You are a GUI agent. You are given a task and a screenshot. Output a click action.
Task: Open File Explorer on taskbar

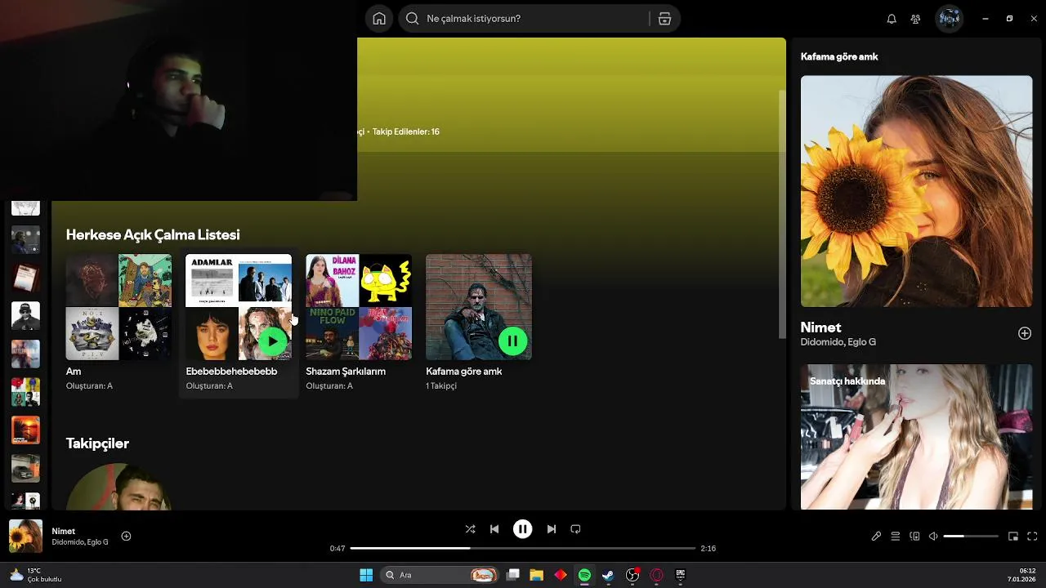[x=536, y=575]
